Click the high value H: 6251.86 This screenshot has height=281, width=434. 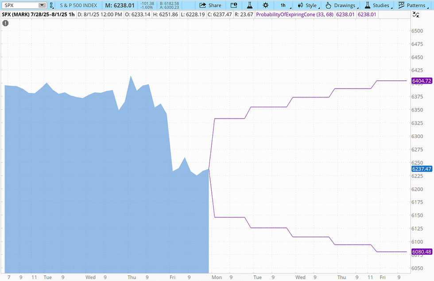(x=166, y=14)
